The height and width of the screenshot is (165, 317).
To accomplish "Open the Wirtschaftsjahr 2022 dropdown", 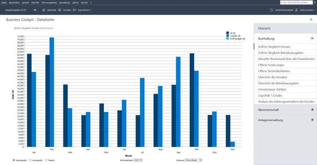I will click(x=138, y=160).
